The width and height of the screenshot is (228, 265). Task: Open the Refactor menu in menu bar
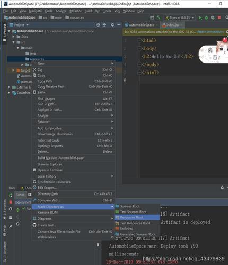[75, 11]
